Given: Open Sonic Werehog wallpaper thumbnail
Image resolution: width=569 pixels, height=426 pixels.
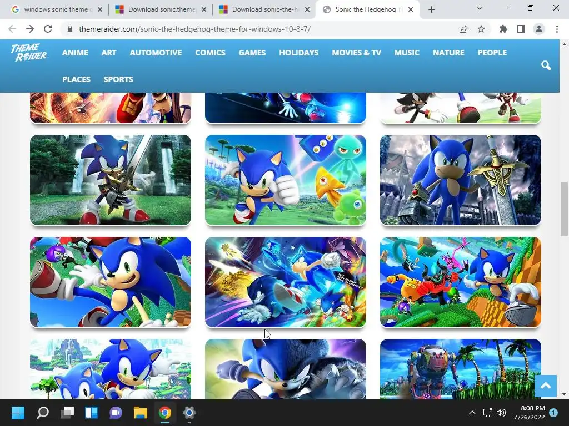Looking at the screenshot, I should point(286,369).
